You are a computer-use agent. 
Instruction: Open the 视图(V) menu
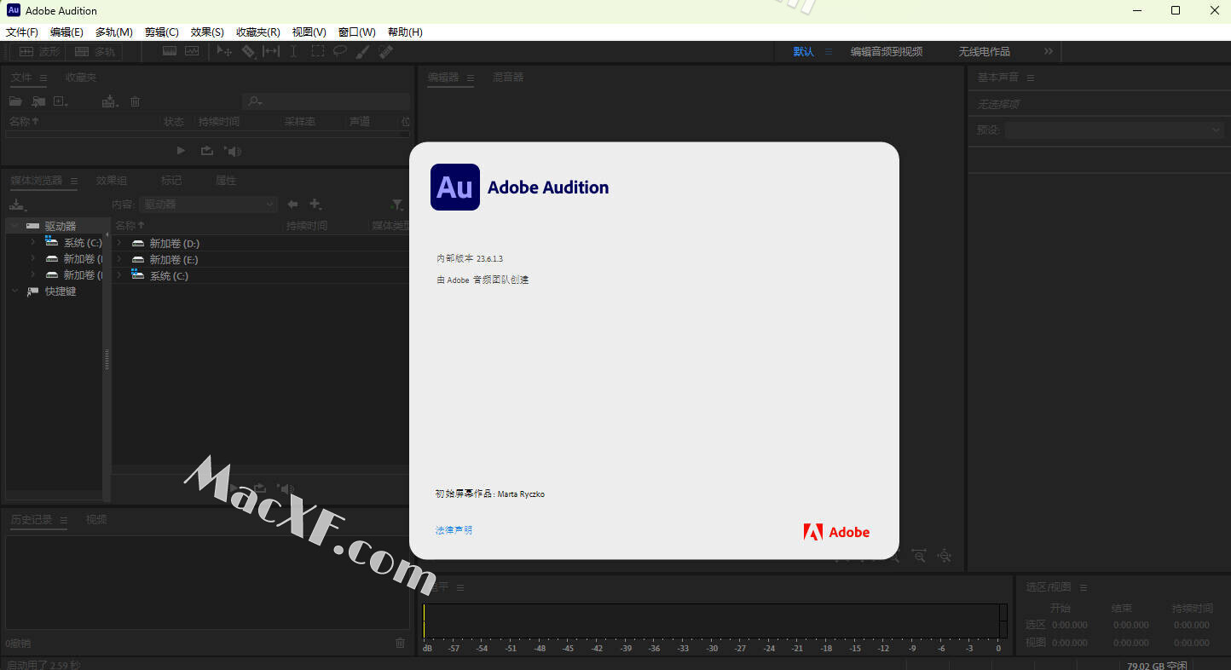(309, 32)
